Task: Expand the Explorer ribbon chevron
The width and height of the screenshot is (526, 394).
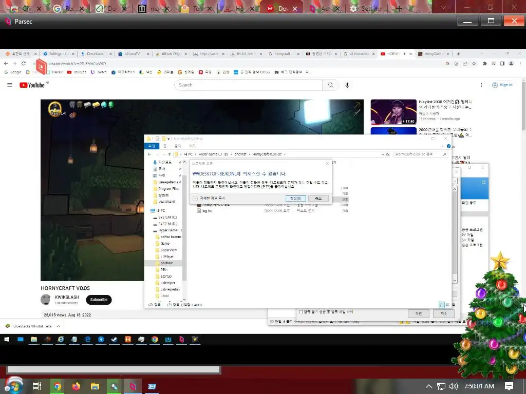Action: [x=442, y=146]
